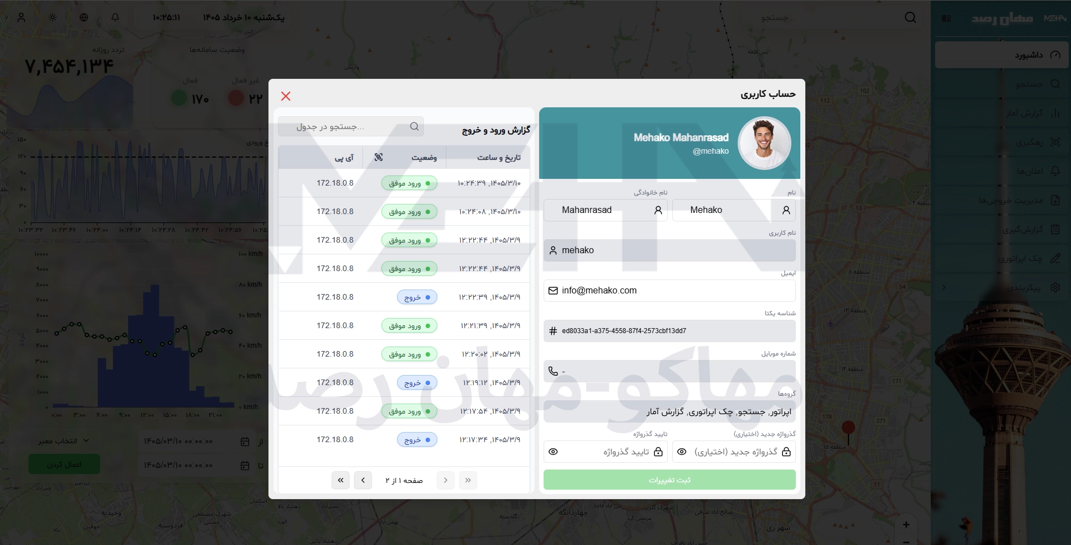Click the globe language icon in the top bar

(84, 17)
